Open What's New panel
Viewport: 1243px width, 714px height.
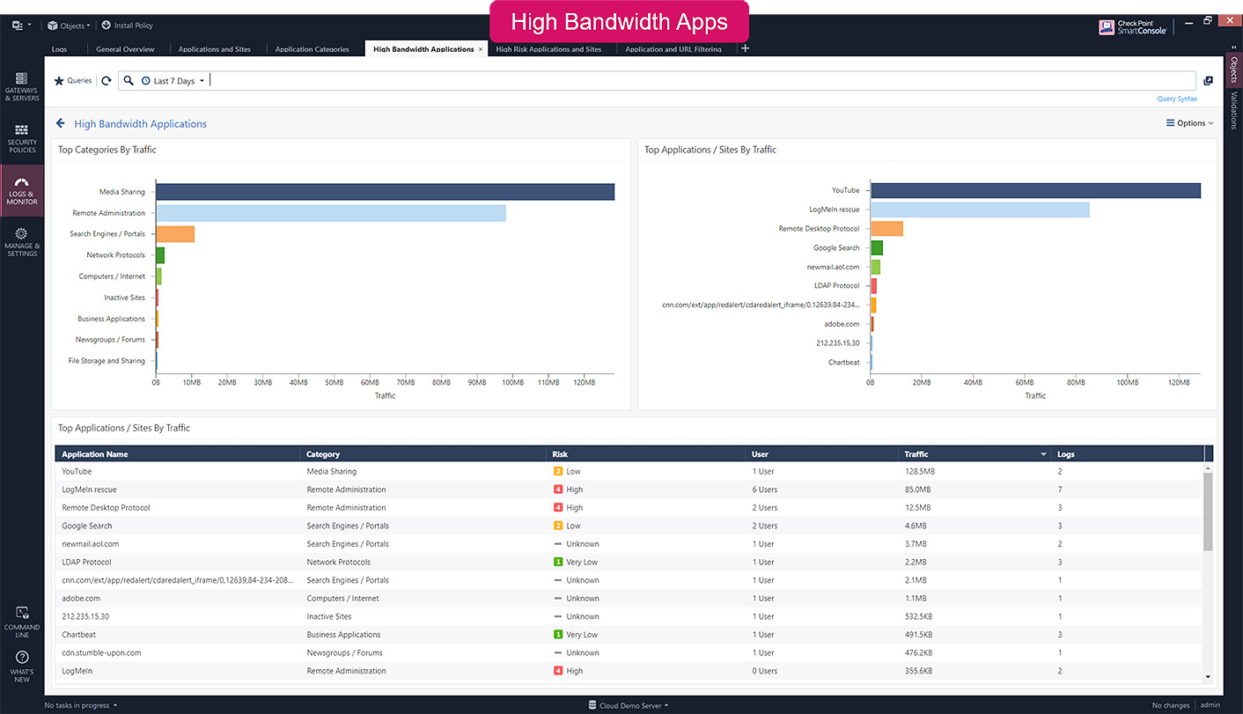(x=22, y=666)
